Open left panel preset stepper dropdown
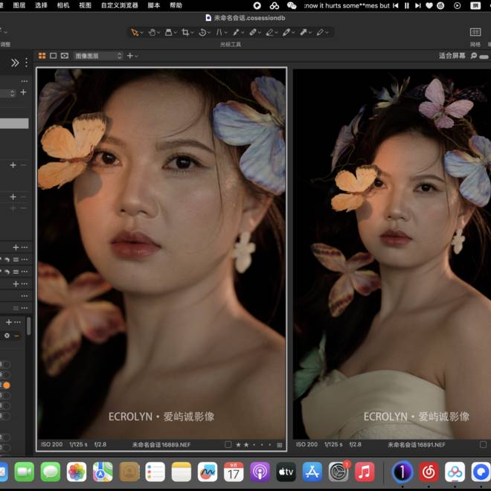 pos(12,93)
